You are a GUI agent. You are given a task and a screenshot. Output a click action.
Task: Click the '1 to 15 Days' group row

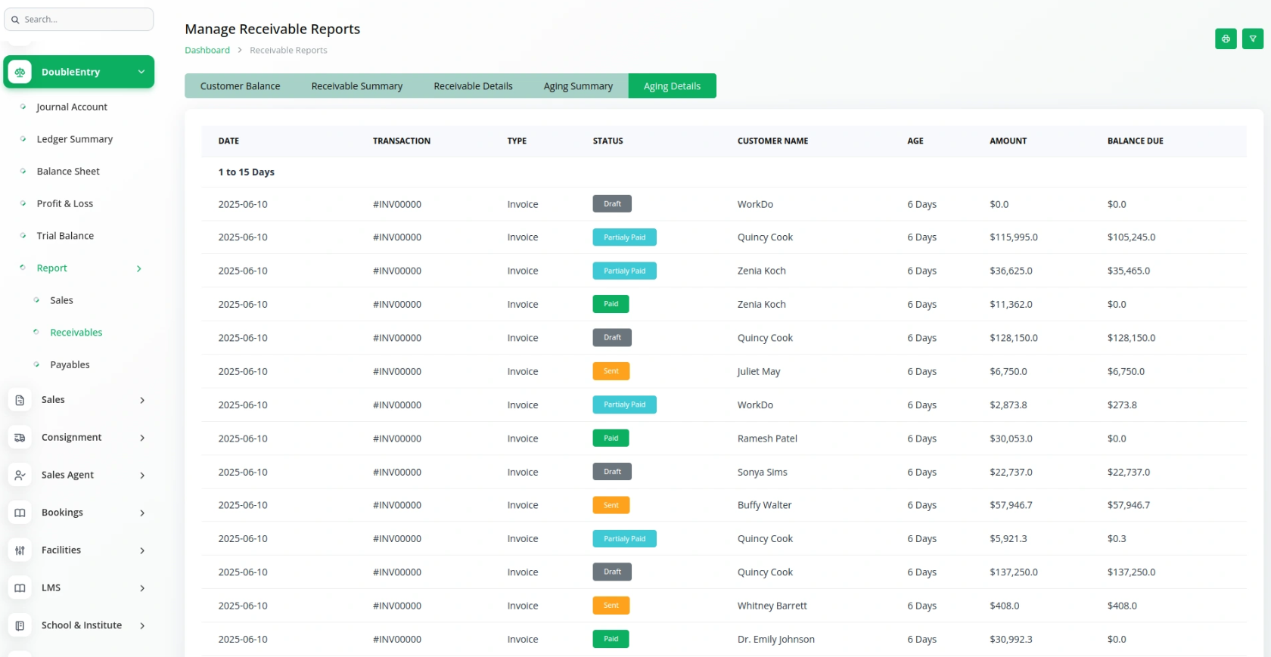click(724, 172)
